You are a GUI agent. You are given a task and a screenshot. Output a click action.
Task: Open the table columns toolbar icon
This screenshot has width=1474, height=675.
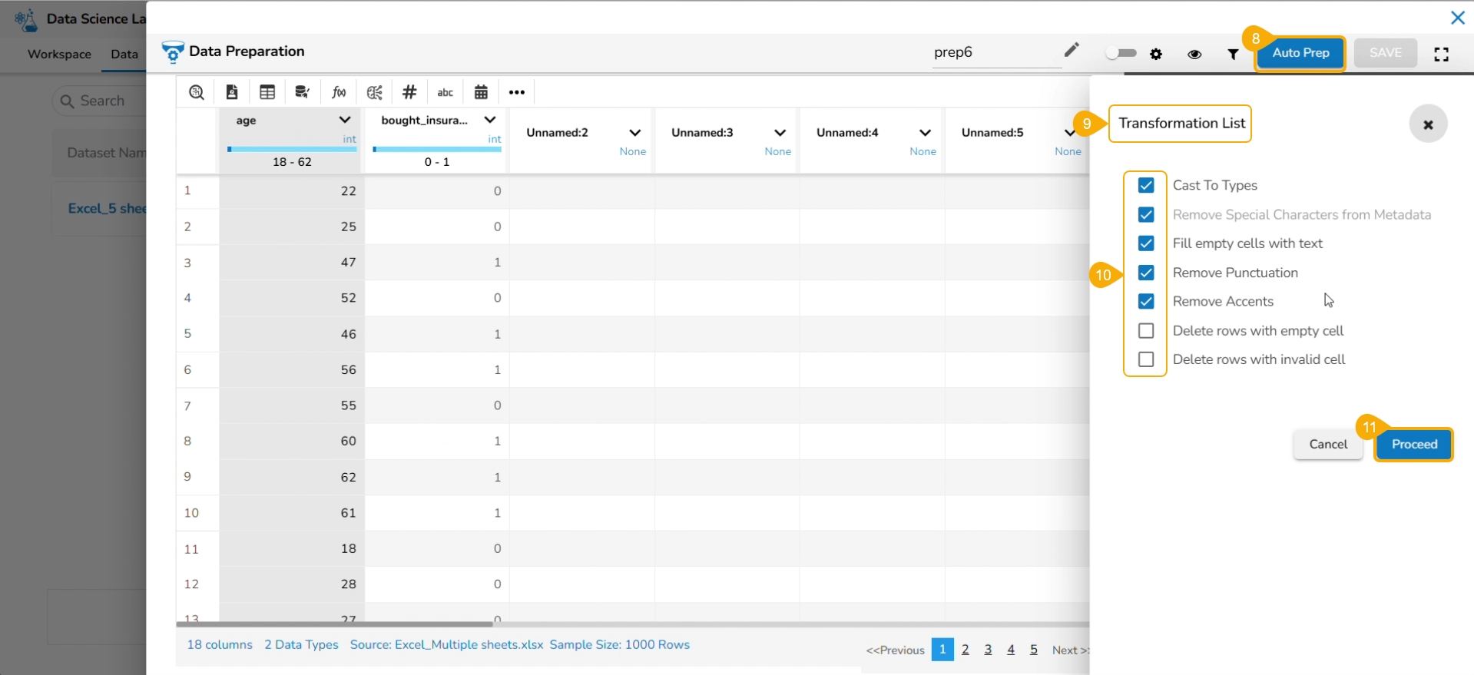(267, 92)
